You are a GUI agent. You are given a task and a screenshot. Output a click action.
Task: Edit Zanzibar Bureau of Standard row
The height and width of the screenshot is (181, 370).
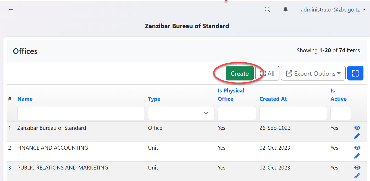(x=357, y=136)
